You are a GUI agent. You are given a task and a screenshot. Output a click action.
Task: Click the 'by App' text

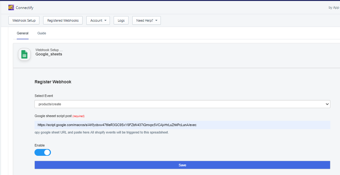coord(334,7)
